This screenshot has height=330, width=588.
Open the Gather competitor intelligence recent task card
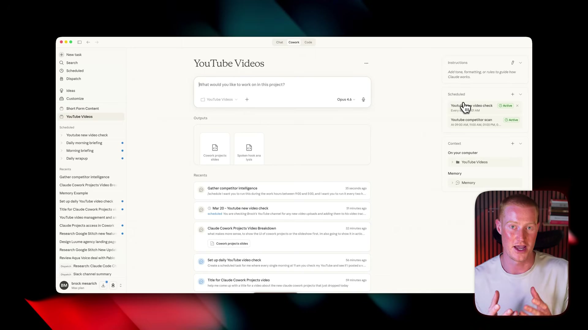[x=282, y=191]
